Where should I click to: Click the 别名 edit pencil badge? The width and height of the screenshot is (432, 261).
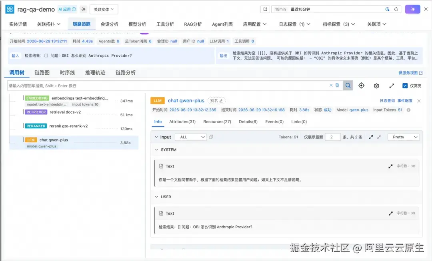click(x=216, y=101)
